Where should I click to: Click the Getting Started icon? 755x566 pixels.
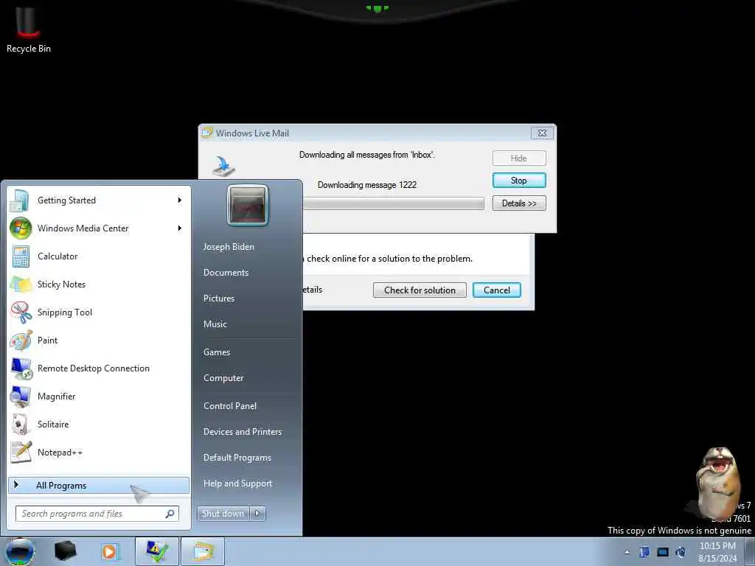pos(20,200)
